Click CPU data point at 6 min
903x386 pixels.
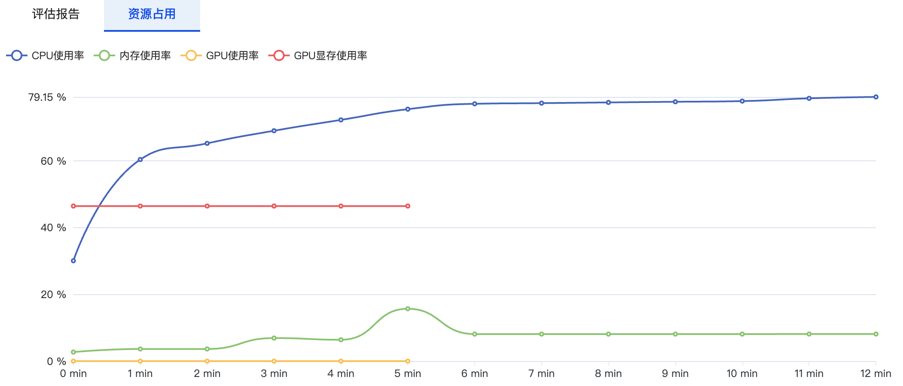(475, 104)
